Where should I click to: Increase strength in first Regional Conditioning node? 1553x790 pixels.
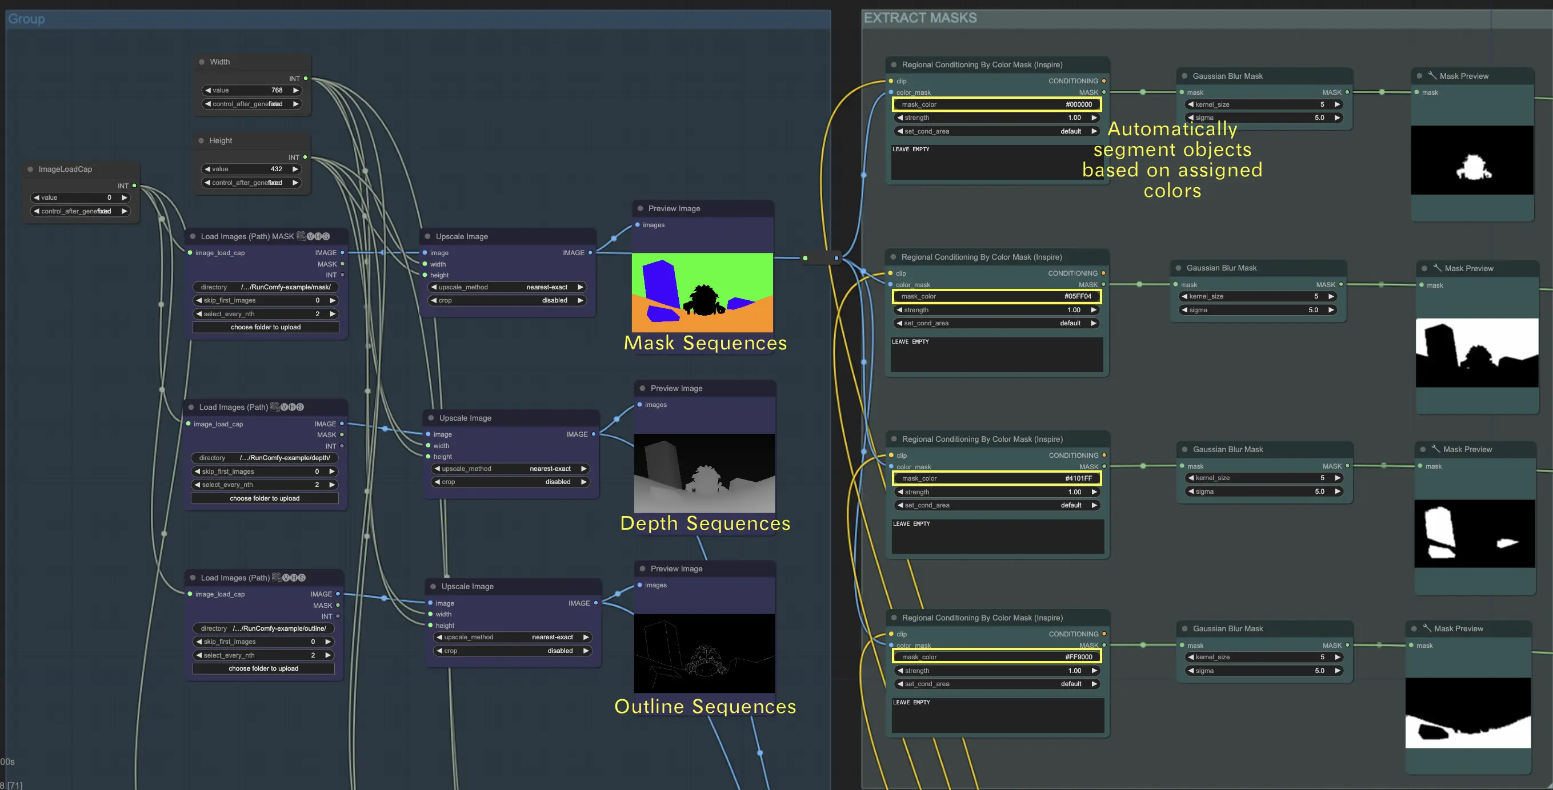(1094, 118)
